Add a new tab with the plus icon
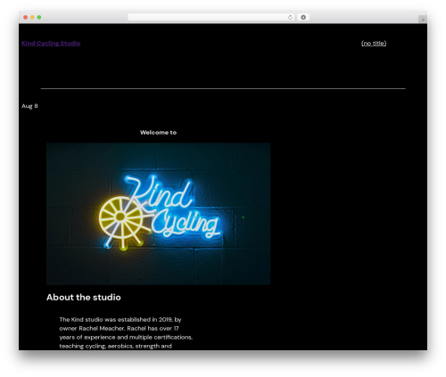This screenshot has width=446, height=377. (423, 20)
